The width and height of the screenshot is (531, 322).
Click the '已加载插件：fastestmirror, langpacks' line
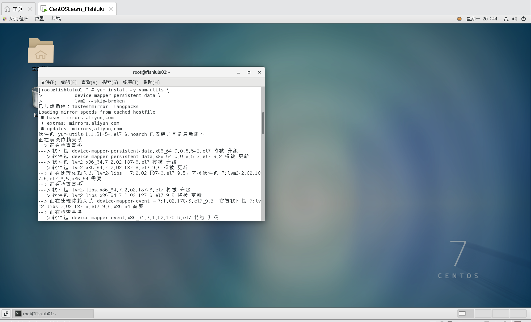(89, 107)
